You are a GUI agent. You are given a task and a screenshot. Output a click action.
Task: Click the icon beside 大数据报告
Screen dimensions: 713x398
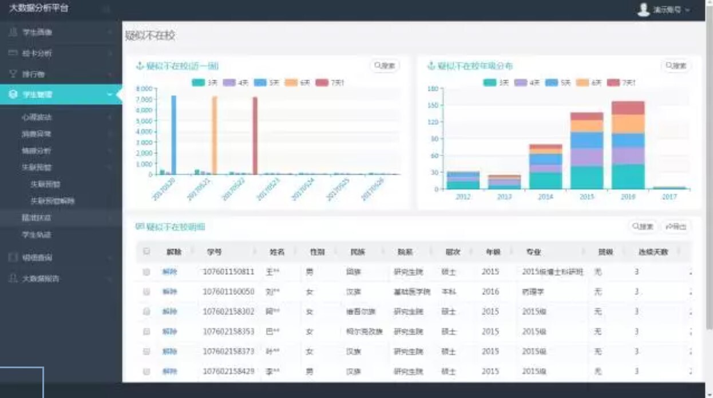click(13, 278)
